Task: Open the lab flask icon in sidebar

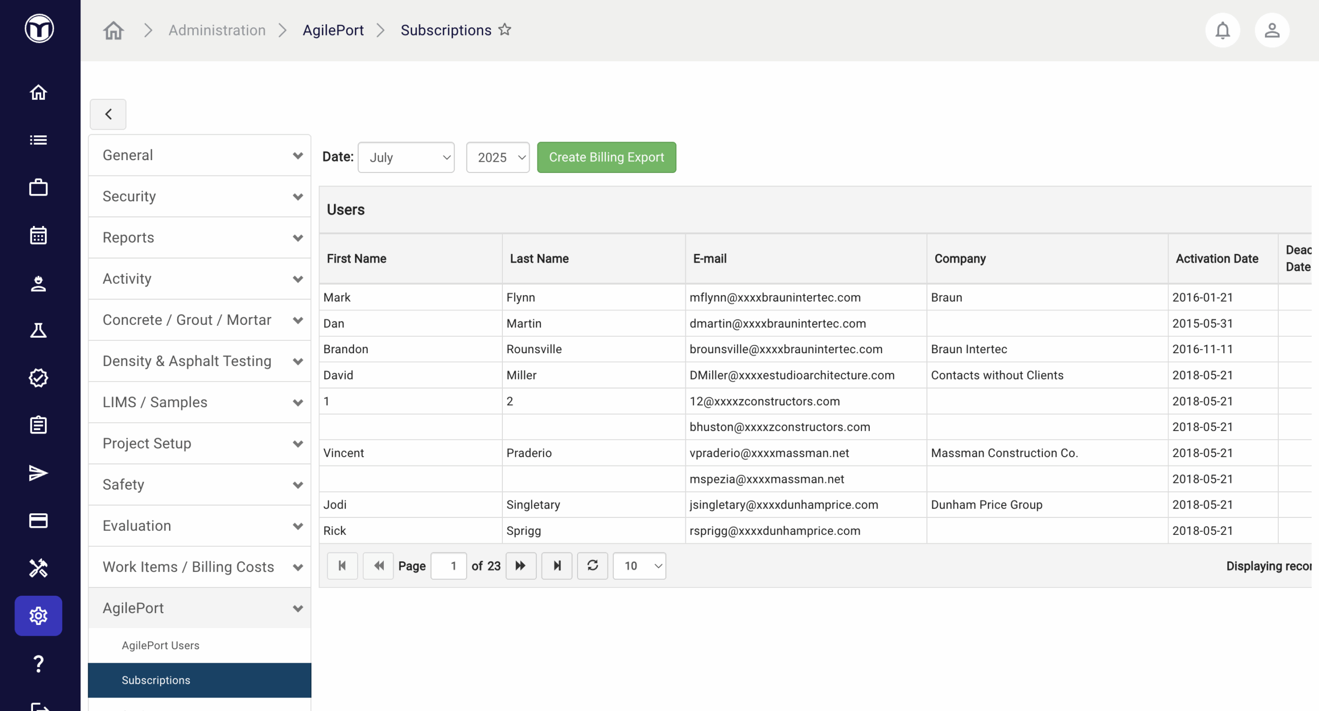Action: click(39, 330)
